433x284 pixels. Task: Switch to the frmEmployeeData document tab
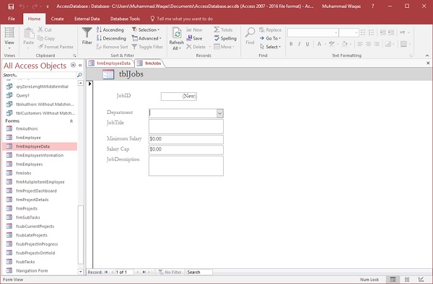pos(110,63)
